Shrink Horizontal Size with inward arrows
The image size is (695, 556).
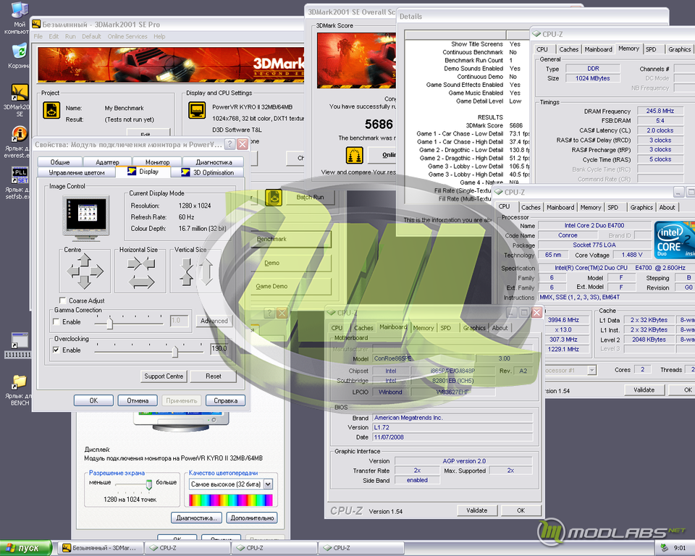click(141, 264)
